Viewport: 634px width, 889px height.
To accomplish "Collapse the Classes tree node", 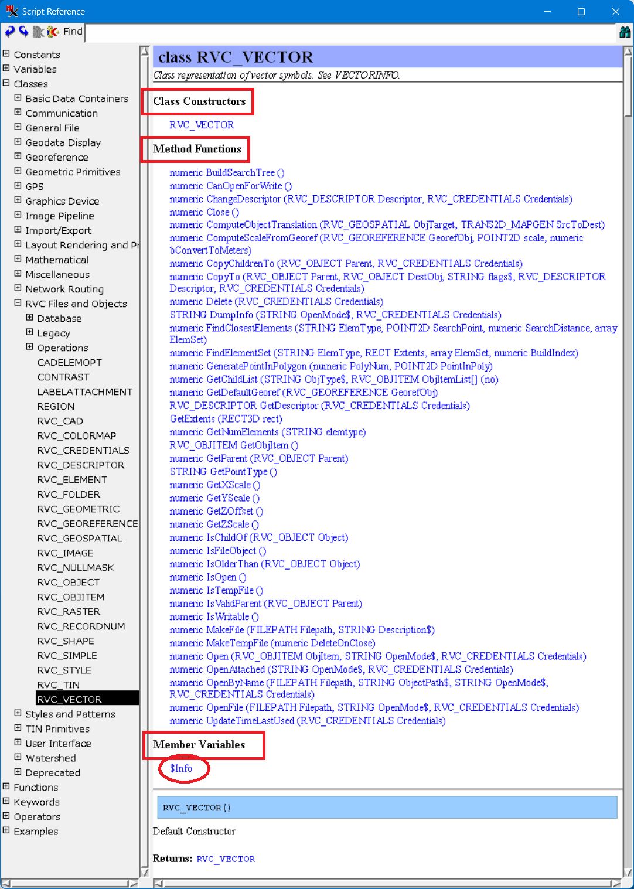I will tap(6, 83).
